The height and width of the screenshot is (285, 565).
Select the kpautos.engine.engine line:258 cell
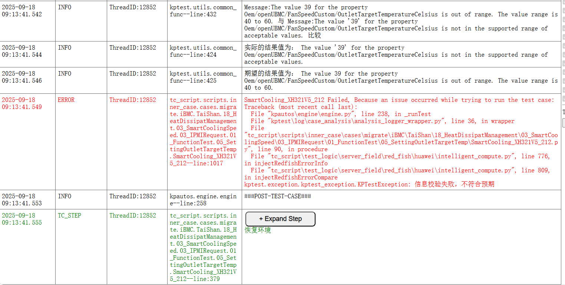pyautogui.click(x=203, y=200)
